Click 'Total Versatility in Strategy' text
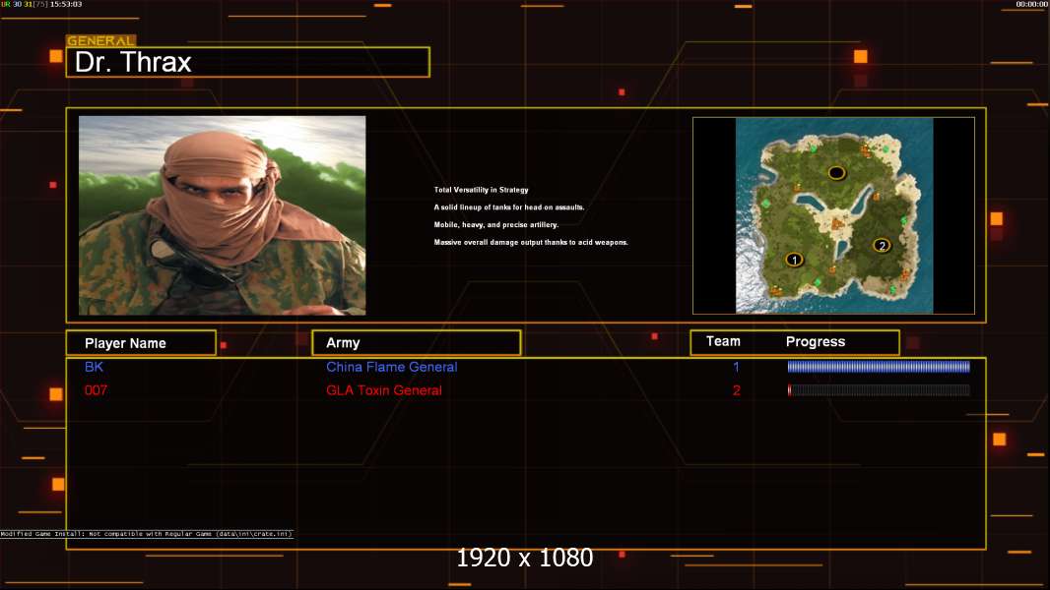 point(481,190)
